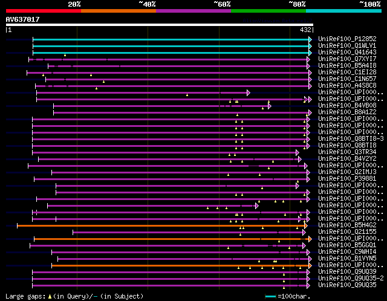Open hit UniRef100_B5A4I8
This screenshot has height=301, width=387.
click(347, 66)
